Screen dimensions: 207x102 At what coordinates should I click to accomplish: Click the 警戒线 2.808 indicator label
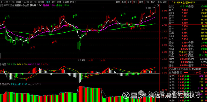[49, 5]
